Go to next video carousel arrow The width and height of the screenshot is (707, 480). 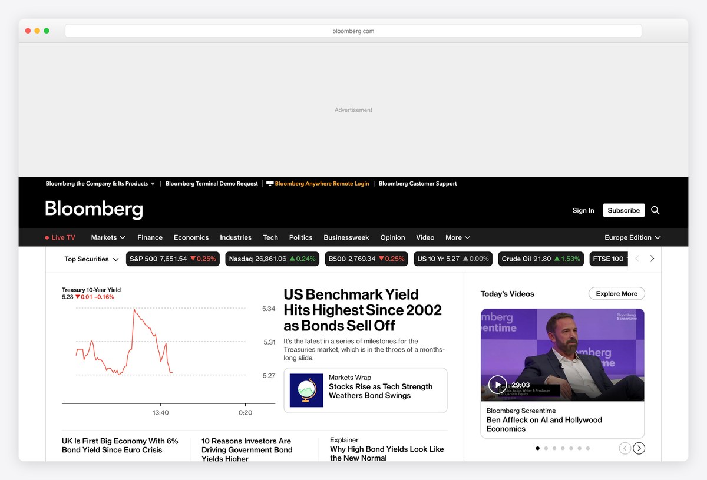639,448
